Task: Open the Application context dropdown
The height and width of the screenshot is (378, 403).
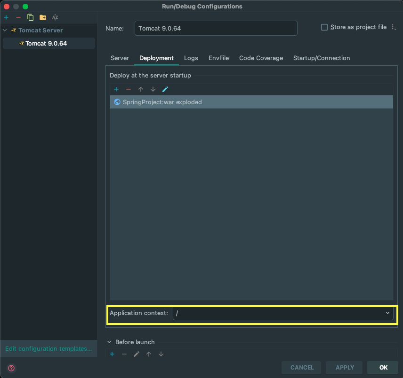Action: (x=387, y=313)
